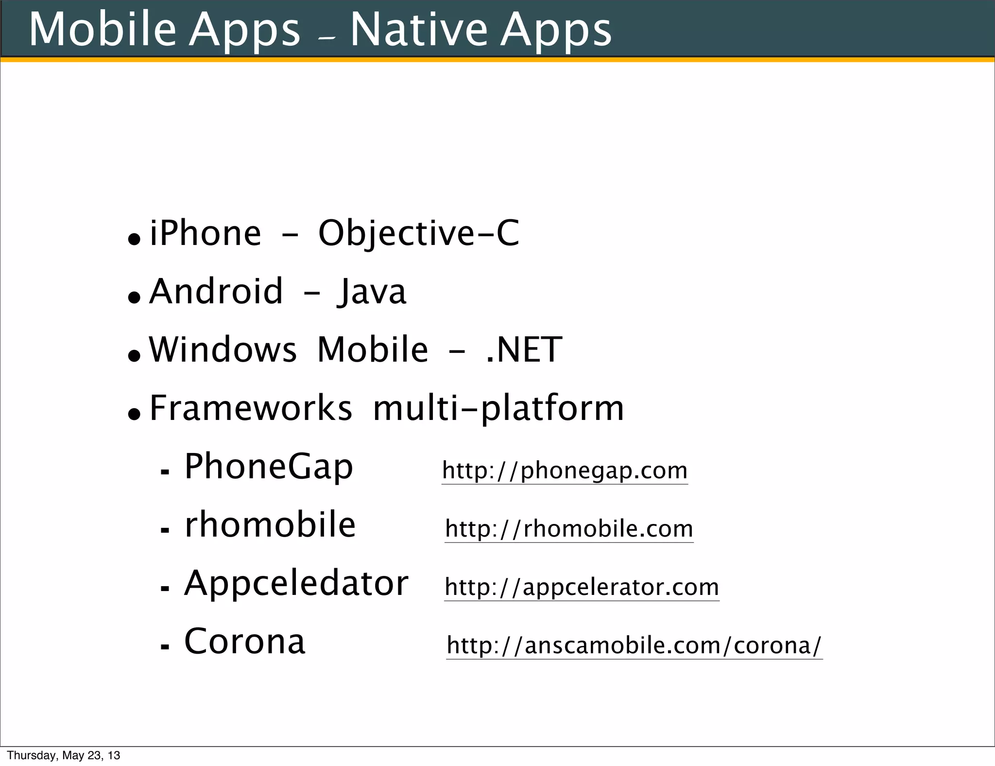
Task: Follow the appcelerator.com hyperlink
Action: 582,587
